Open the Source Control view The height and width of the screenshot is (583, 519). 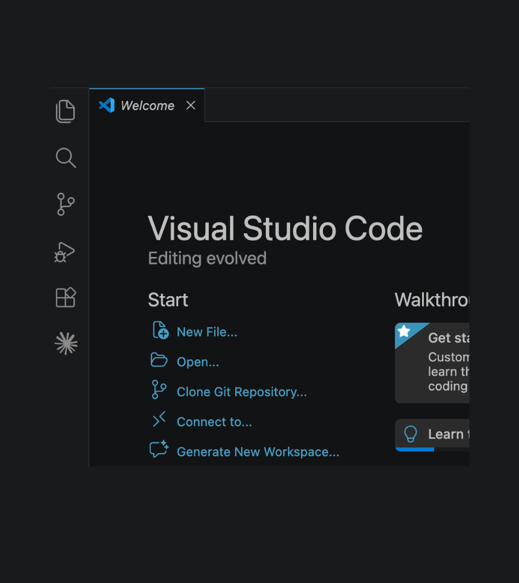[66, 204]
